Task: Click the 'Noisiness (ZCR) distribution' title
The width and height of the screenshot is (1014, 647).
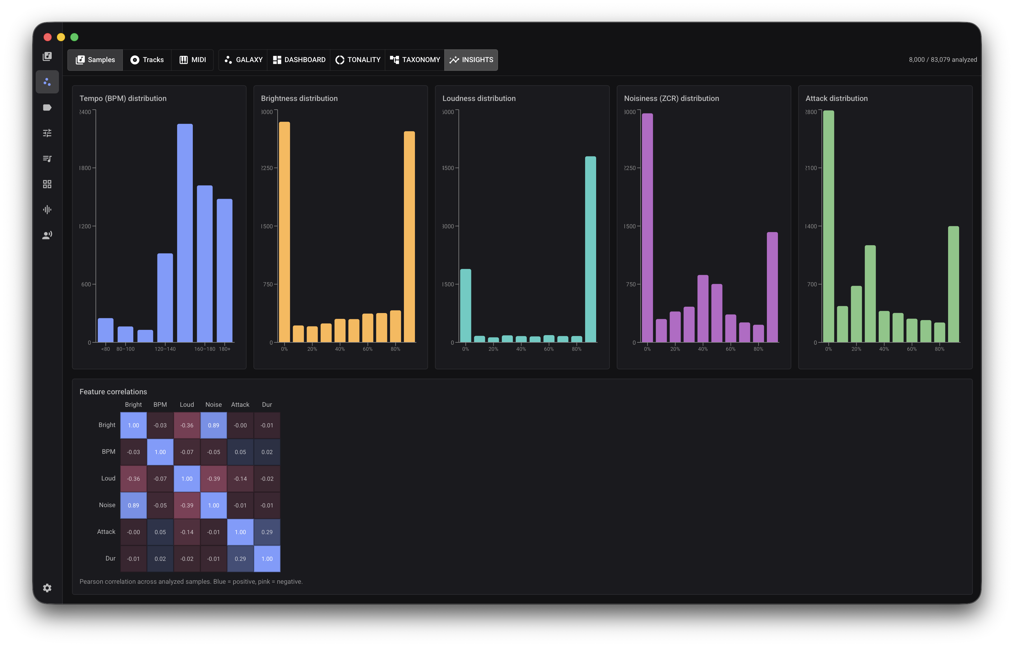Action: tap(671, 98)
